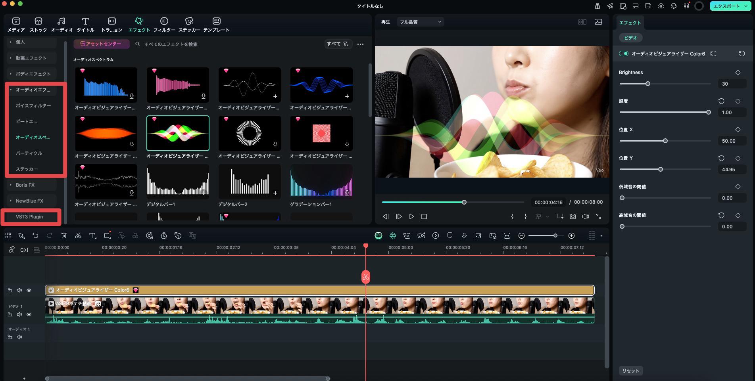Toggle the auto ripple link icon on timeline

(24, 250)
